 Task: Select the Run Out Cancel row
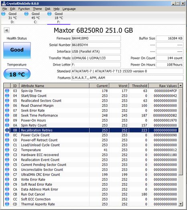tap(91, 194)
